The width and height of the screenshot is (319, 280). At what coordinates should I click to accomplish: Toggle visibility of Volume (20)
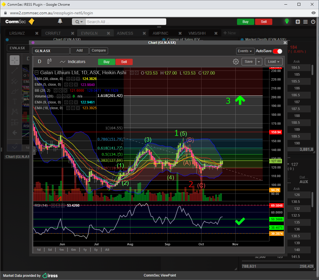[x=58, y=96]
